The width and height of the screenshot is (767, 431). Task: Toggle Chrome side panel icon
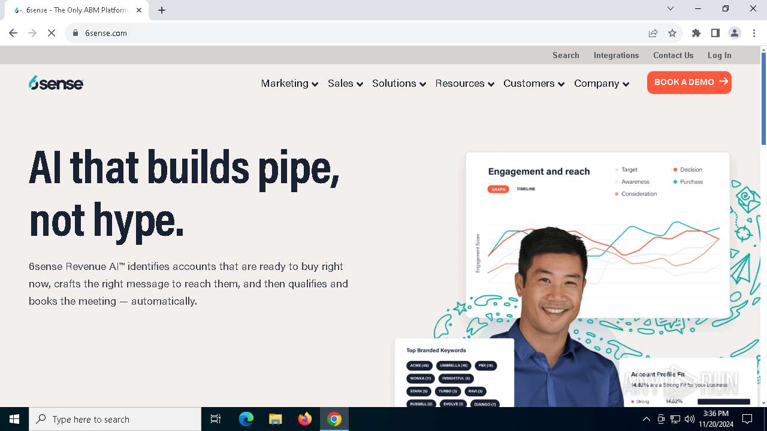[x=715, y=33]
